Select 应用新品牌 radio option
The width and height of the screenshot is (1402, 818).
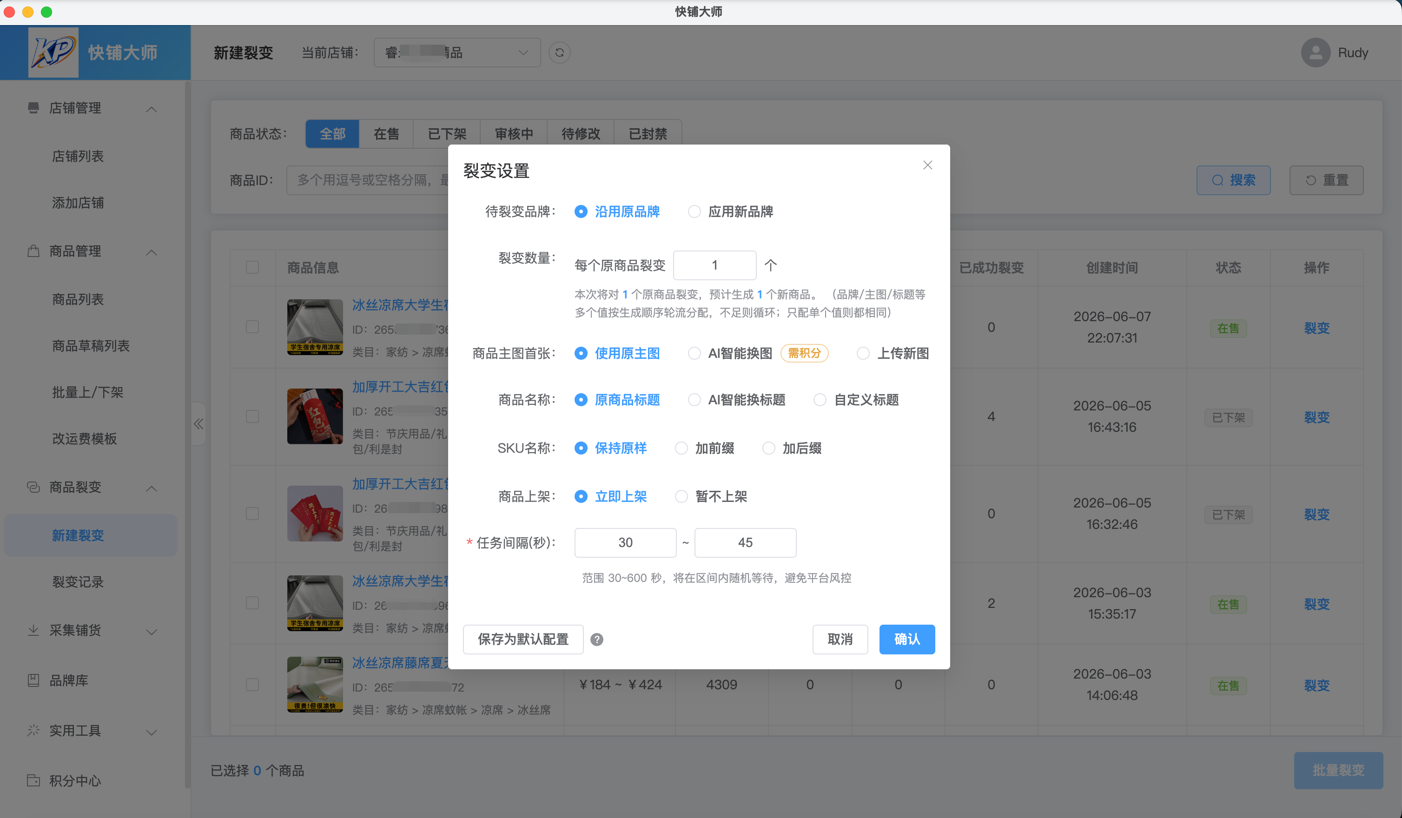coord(730,212)
